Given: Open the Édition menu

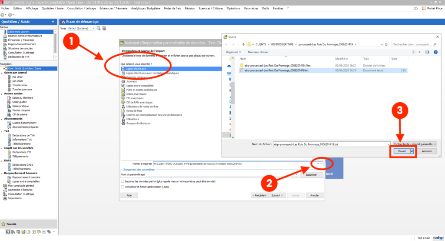Looking at the screenshot, I should click(17, 9).
